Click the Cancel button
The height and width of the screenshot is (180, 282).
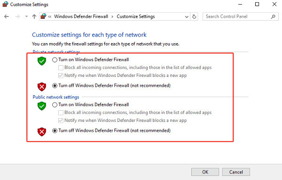tap(236, 172)
